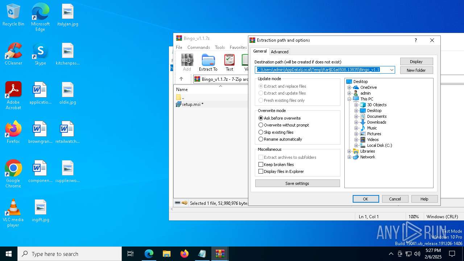Expand the 3D Objects tree node

tap(356, 105)
